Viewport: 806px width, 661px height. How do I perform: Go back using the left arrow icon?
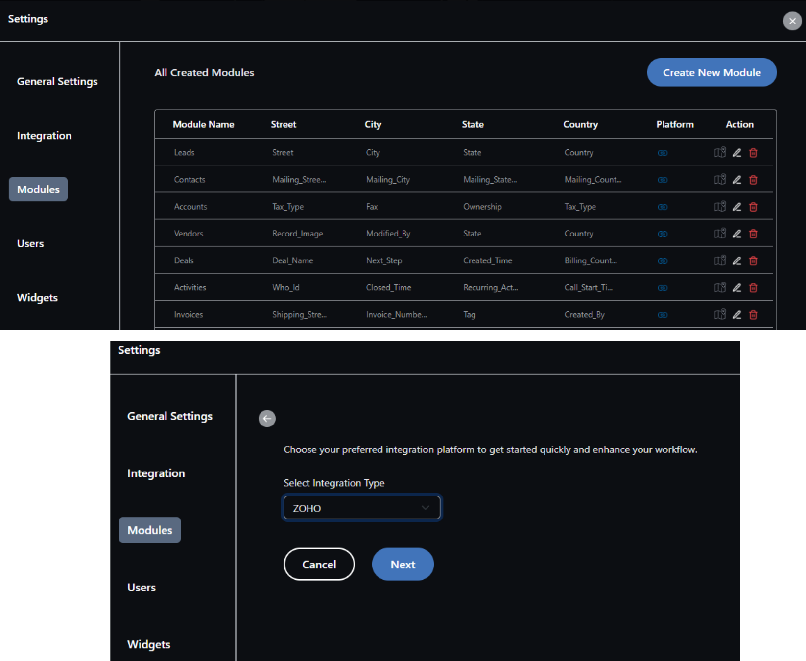click(x=267, y=419)
